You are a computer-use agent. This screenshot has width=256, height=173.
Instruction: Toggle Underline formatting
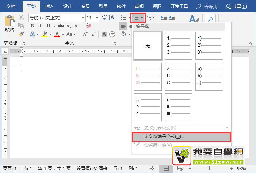48,26
